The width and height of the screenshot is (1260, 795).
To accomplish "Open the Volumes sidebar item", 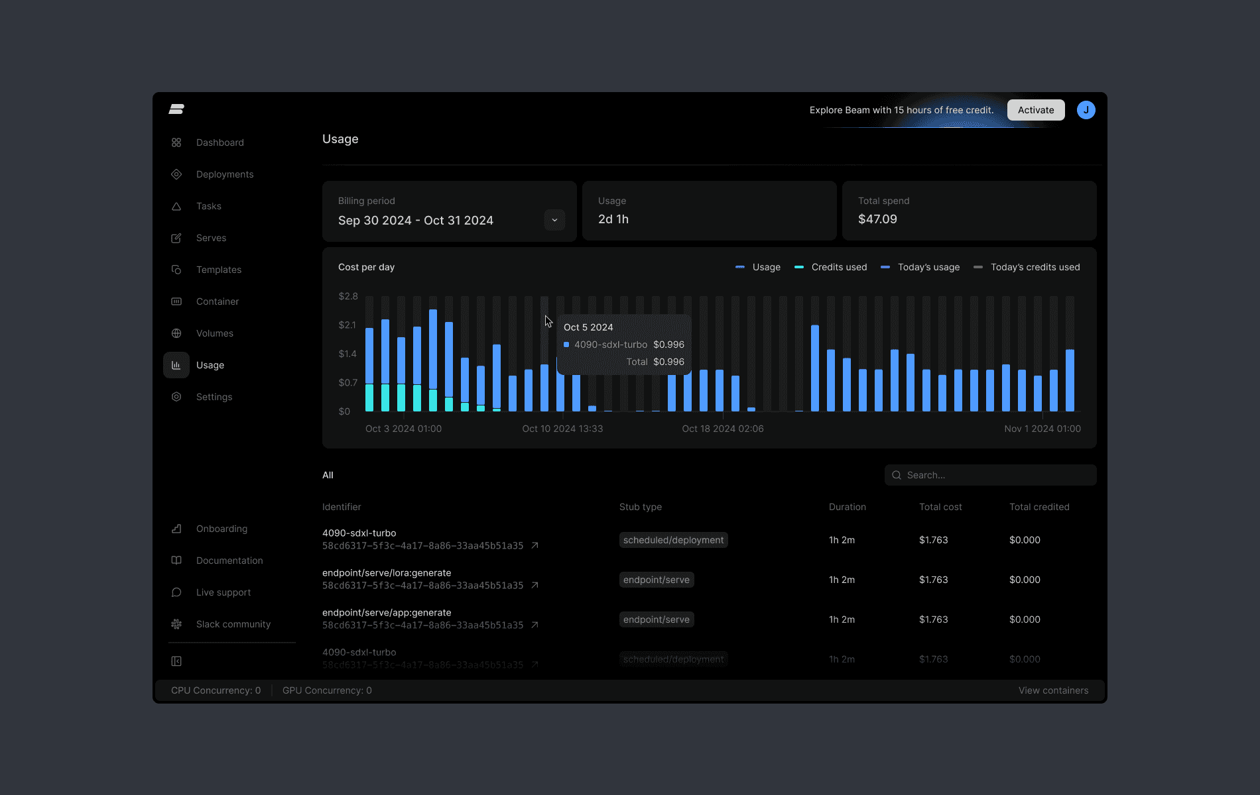I will tap(215, 333).
